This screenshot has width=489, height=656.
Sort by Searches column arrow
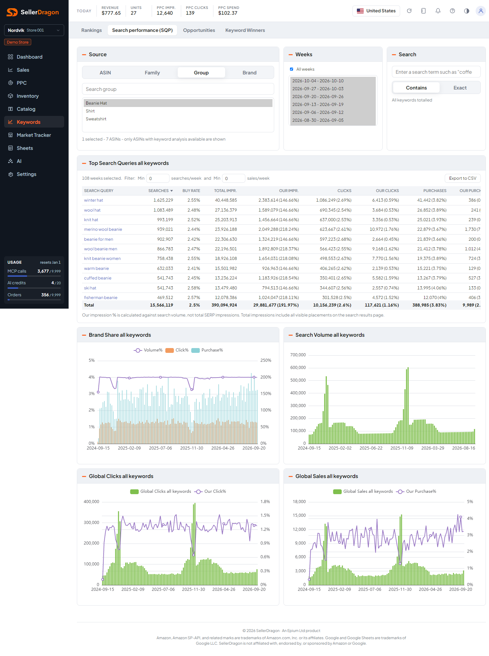[x=172, y=191]
